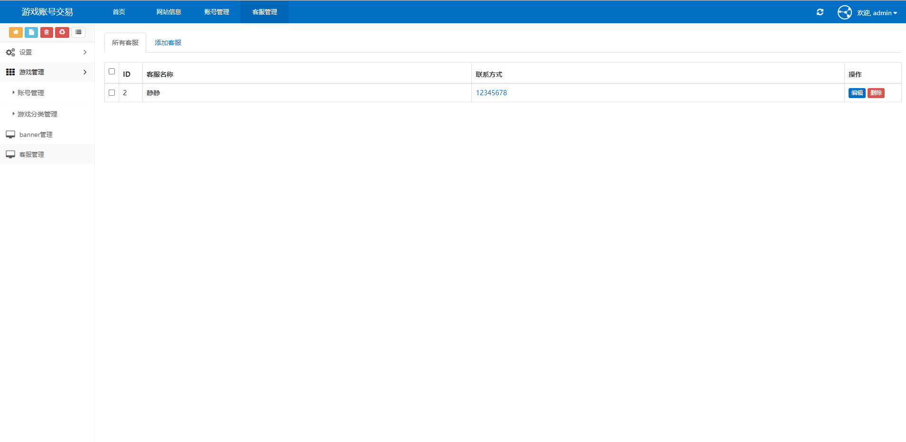Toggle the select-all checkbox in table header
906x442 pixels.
click(x=112, y=72)
